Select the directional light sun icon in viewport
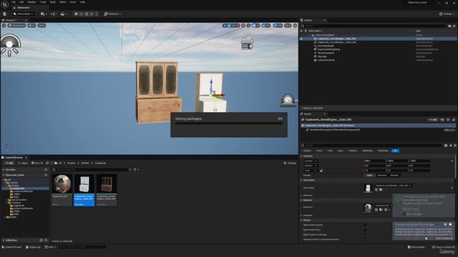The image size is (458, 257). pos(288,101)
